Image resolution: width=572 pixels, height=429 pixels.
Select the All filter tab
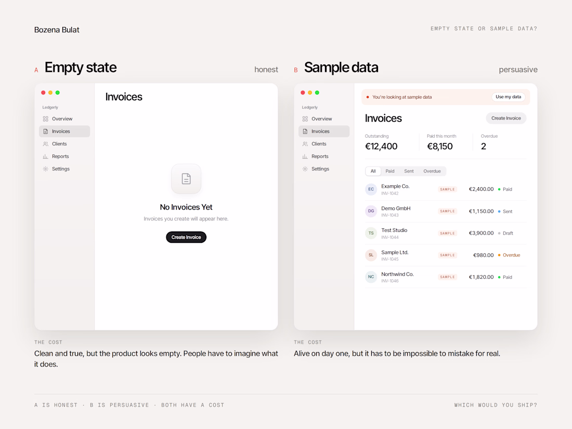tap(373, 171)
